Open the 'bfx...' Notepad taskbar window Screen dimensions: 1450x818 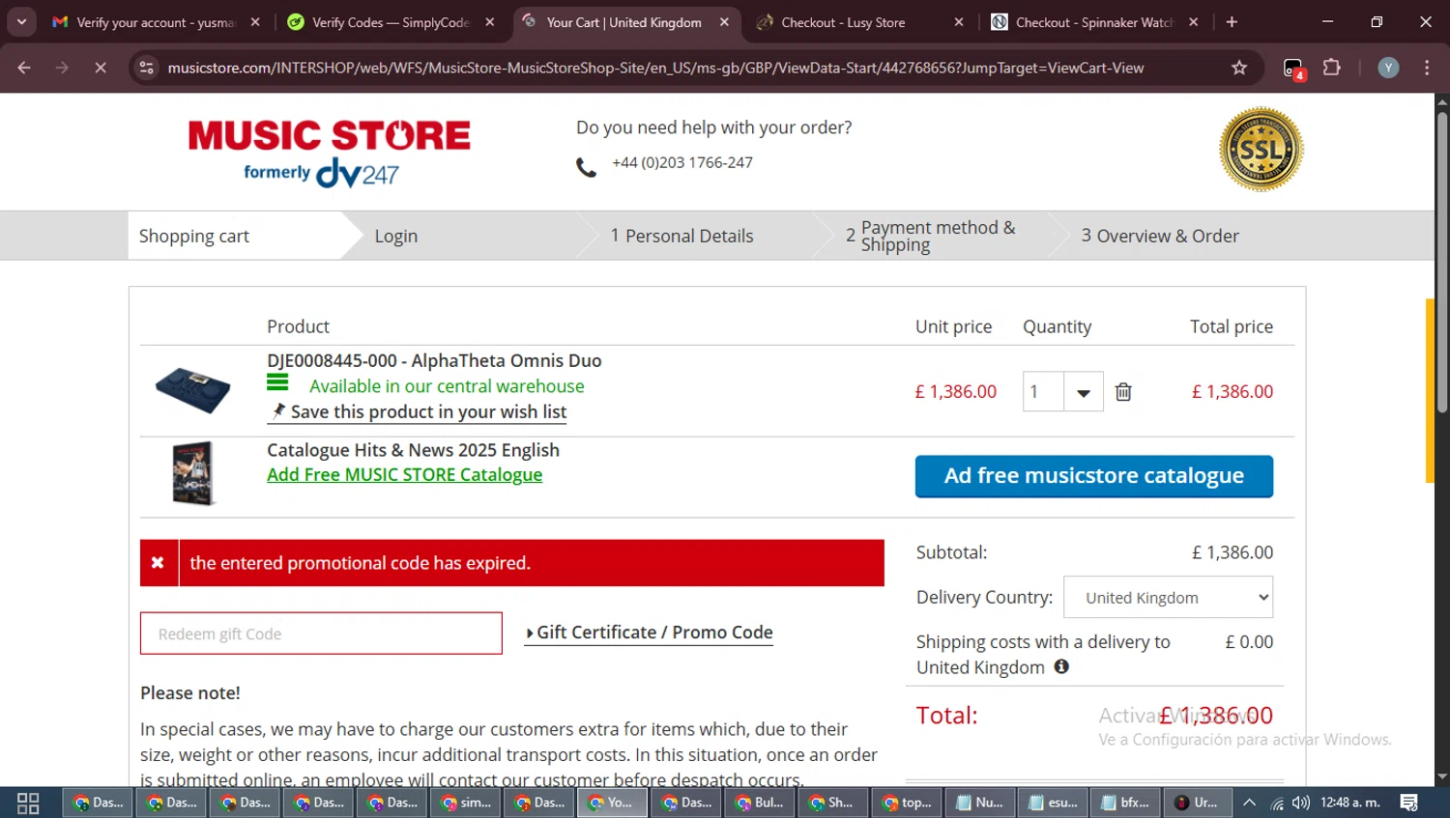[1126, 803]
